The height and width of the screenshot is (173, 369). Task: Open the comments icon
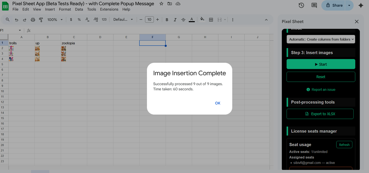pyautogui.click(x=314, y=5)
